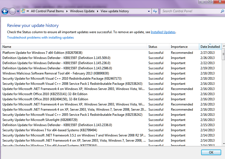Select Visual C++ 2008 SP1 (KB2538243) row

coord(111,84)
